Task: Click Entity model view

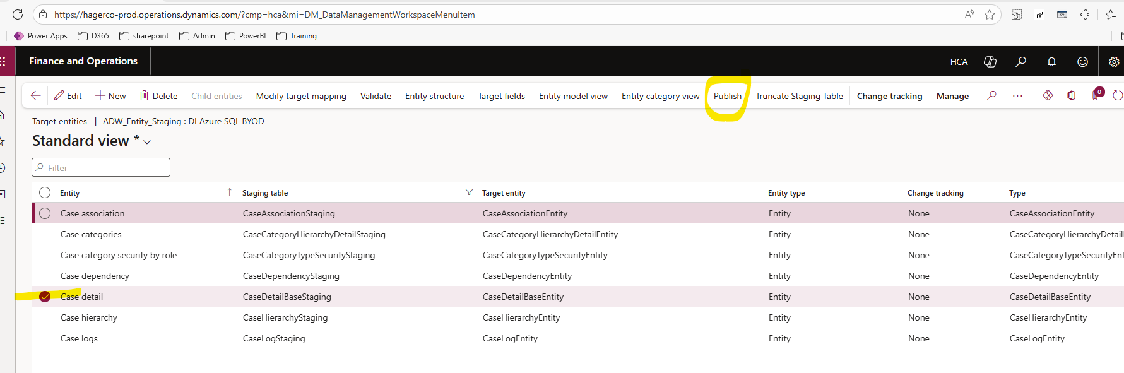Action: pos(573,96)
